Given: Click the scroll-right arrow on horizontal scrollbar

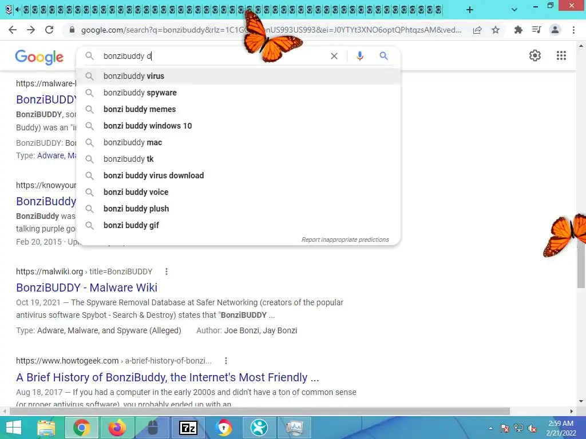Looking at the screenshot, I should (x=572, y=412).
